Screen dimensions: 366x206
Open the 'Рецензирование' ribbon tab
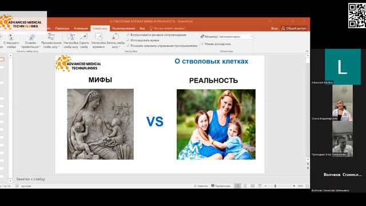[x=124, y=29]
